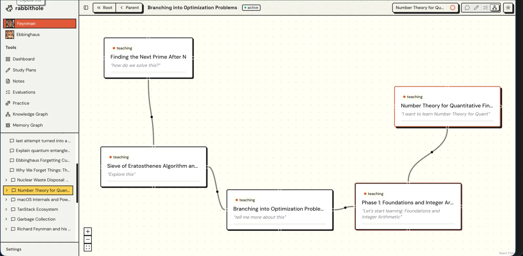Click the active status badge
The image size is (523, 256).
tap(251, 8)
